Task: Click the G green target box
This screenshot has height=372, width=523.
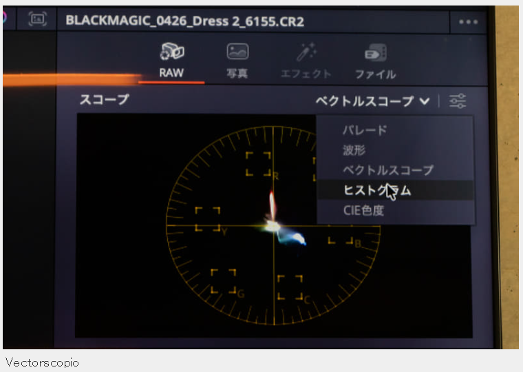Action: coord(224,281)
